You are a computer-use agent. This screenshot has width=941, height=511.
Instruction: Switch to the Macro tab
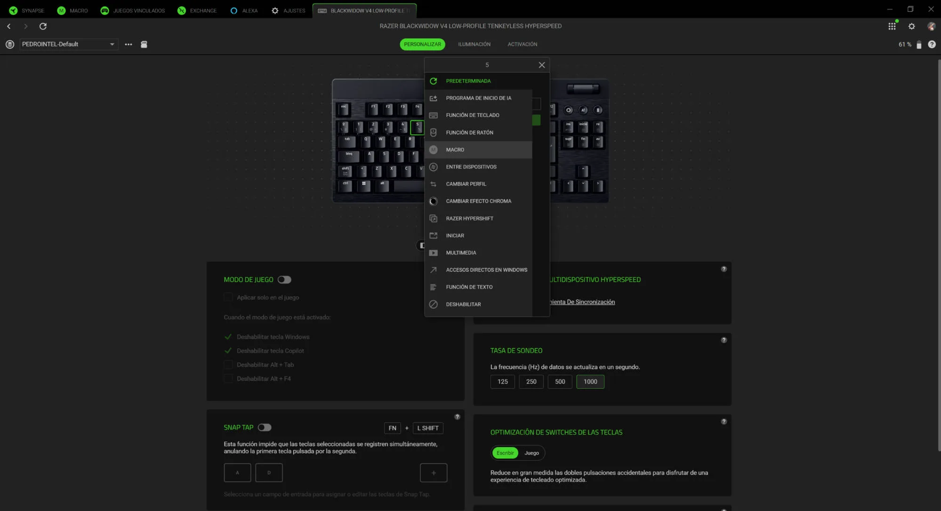tap(72, 10)
